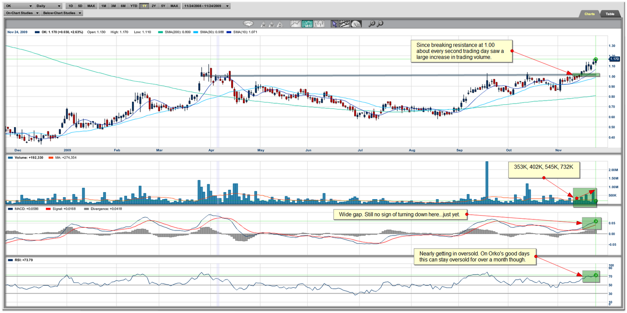The height and width of the screenshot is (313, 627).
Task: Click the 353K, 402K, 545K, 732K volume note
Action: [x=544, y=170]
